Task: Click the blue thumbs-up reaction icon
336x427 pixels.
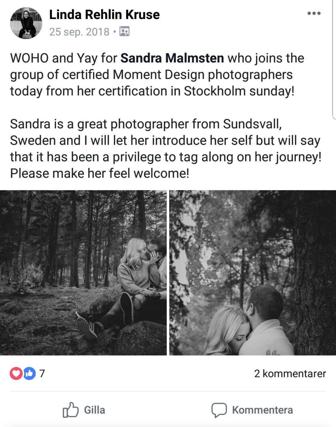Action: click(29, 373)
